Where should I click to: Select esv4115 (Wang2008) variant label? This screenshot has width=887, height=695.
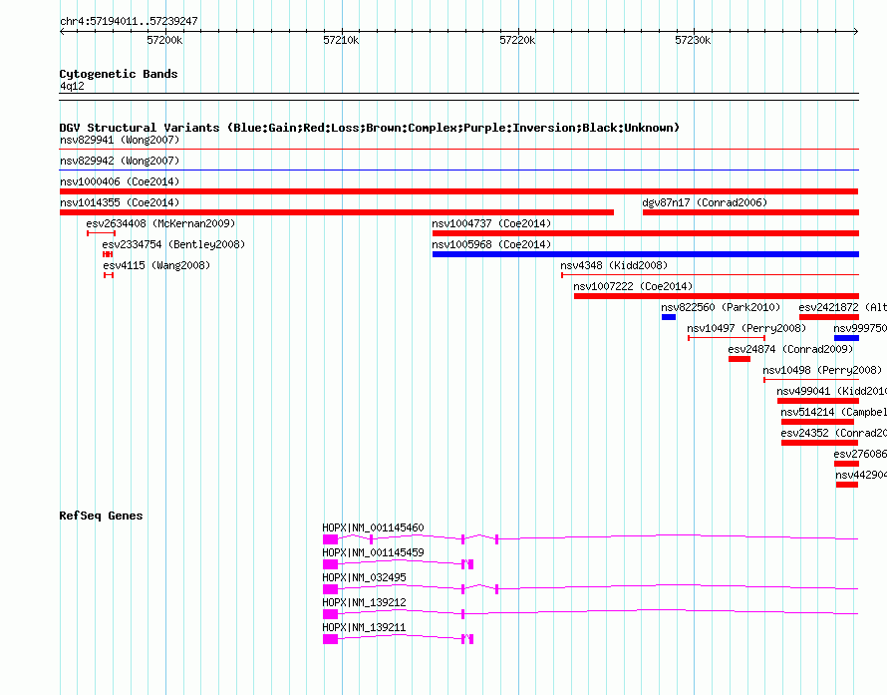[156, 265]
